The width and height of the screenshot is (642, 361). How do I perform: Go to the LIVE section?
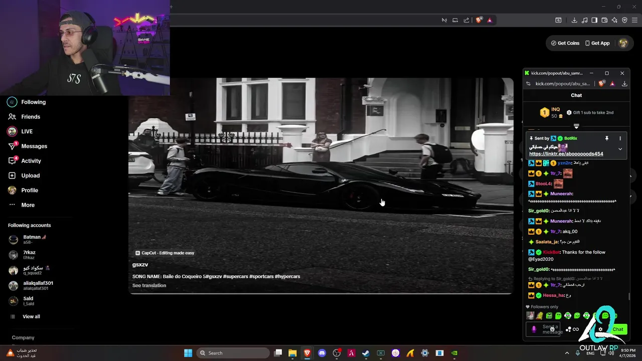coord(20,131)
